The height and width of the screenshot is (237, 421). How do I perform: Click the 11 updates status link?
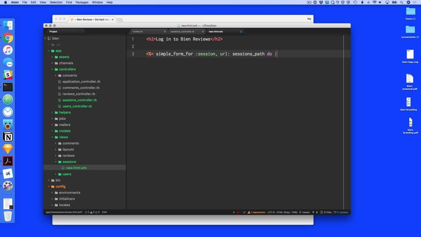point(342,212)
